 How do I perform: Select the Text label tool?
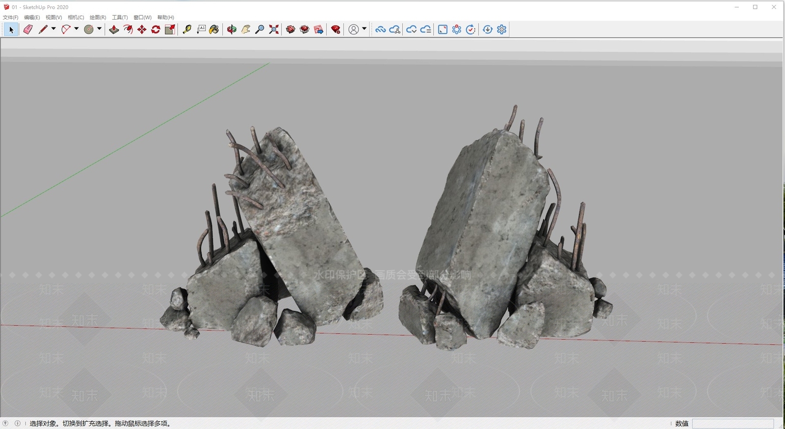pyautogui.click(x=201, y=29)
